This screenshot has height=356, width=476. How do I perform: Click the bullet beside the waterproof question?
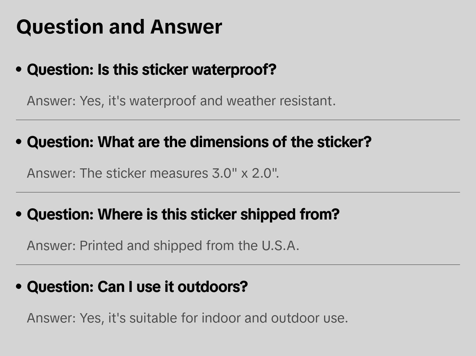(19, 70)
